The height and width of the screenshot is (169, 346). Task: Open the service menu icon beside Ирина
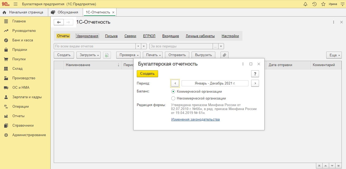[x=342, y=4]
